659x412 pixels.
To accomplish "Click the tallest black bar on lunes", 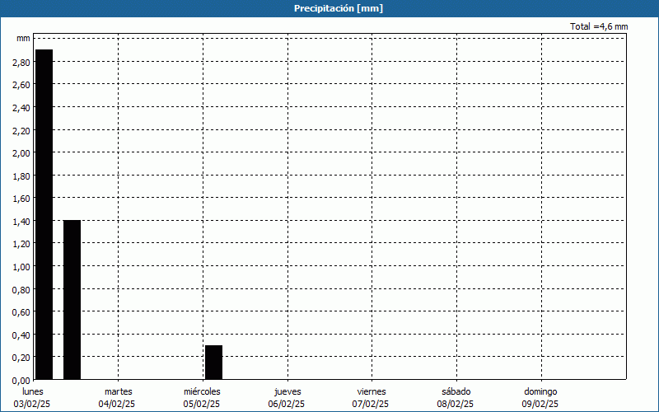I will click(44, 214).
